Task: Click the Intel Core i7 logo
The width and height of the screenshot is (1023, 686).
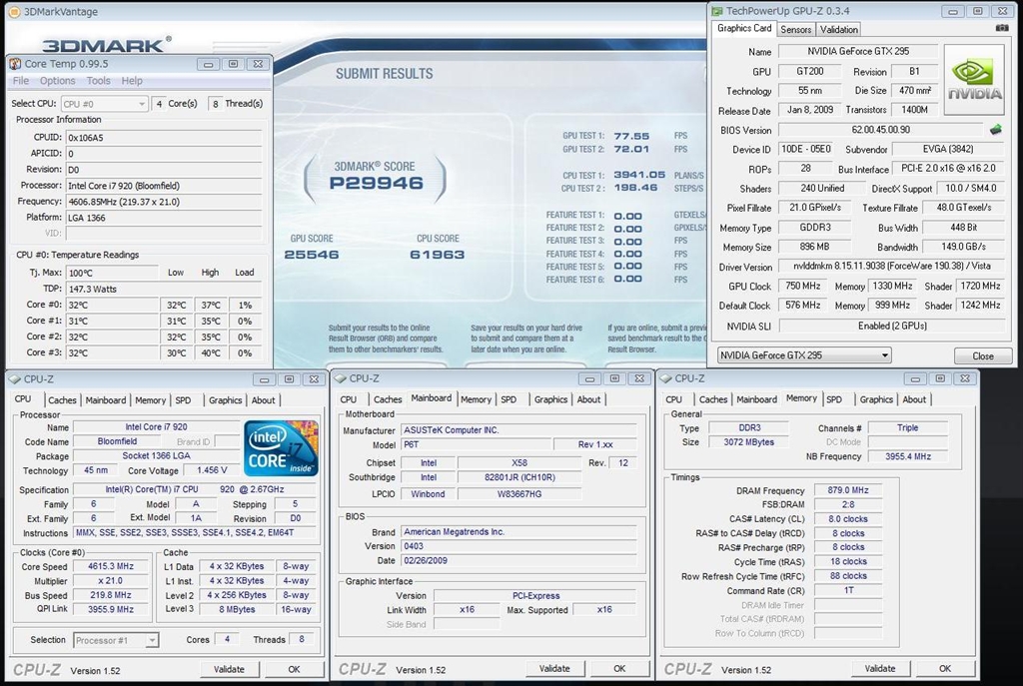Action: click(281, 448)
